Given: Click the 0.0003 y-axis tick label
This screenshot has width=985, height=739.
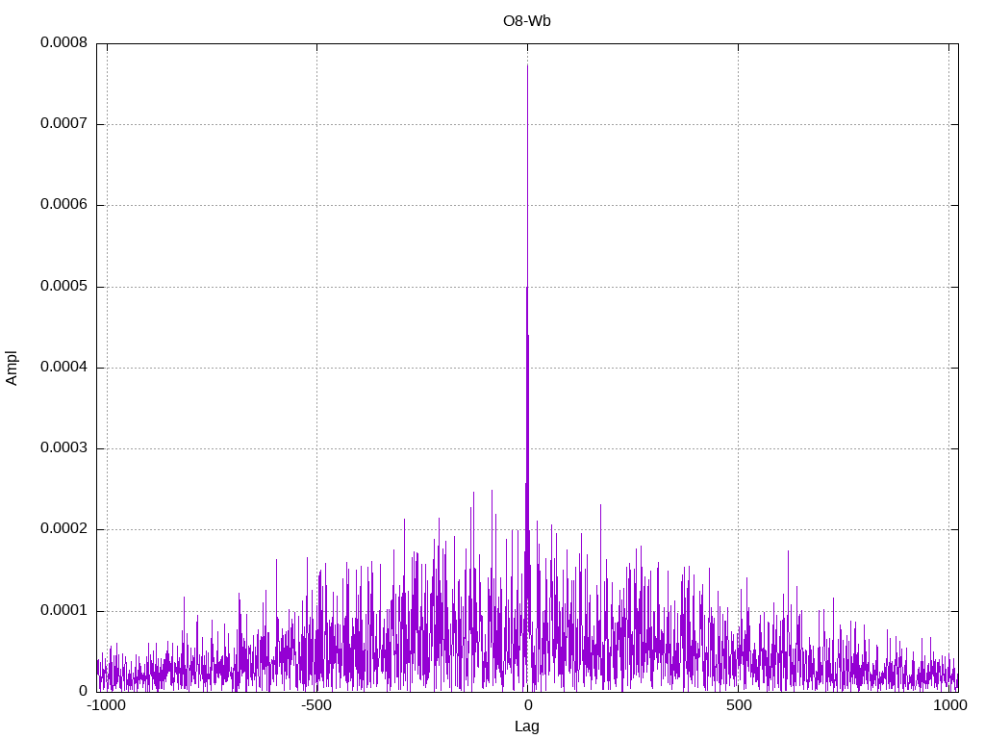Looking at the screenshot, I should (63, 448).
